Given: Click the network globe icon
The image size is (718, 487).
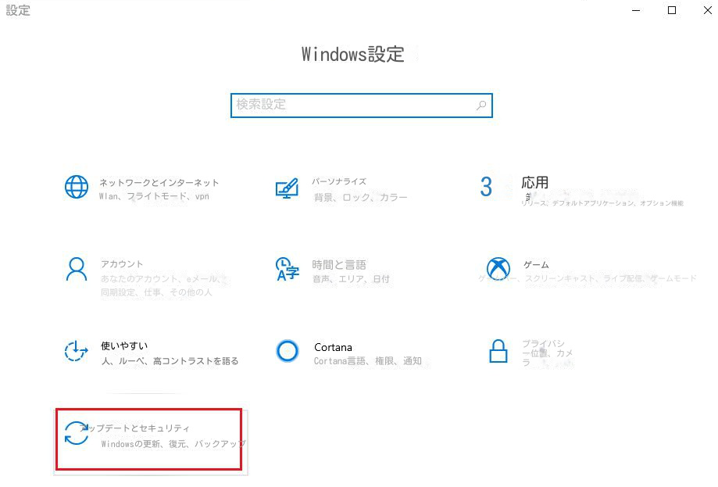Looking at the screenshot, I should (75, 188).
